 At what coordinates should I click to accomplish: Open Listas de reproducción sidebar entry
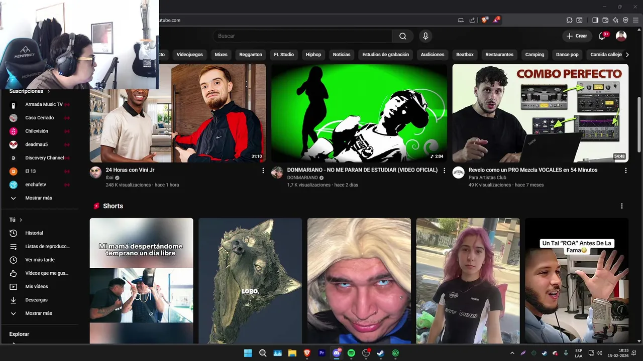[x=40, y=246]
